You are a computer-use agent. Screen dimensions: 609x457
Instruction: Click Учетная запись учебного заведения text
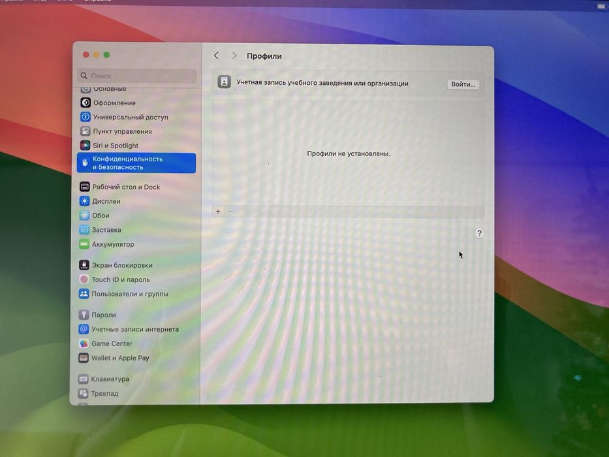pos(322,83)
